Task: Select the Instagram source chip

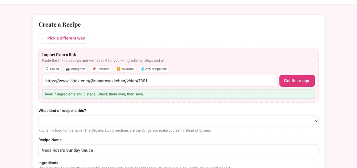Action: (75, 69)
